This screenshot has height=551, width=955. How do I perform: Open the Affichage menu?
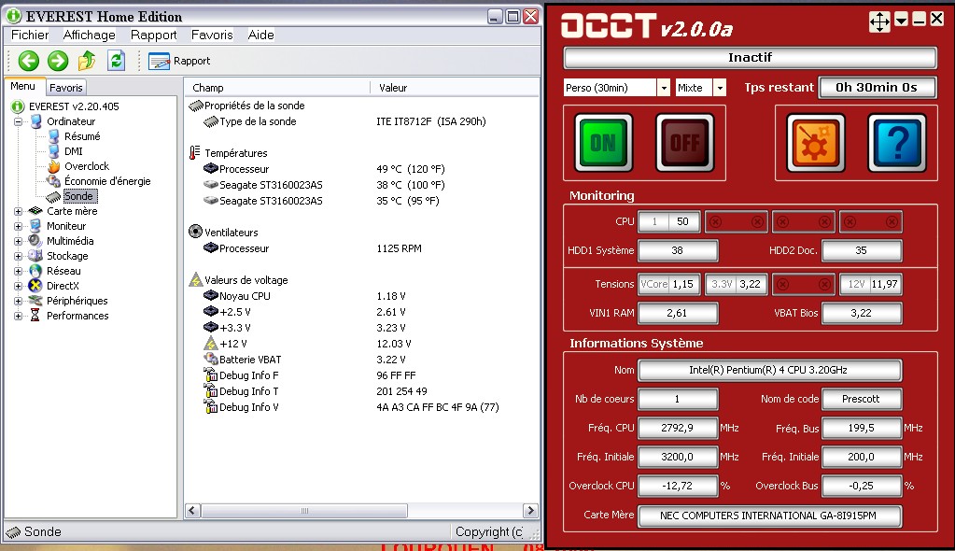point(89,35)
